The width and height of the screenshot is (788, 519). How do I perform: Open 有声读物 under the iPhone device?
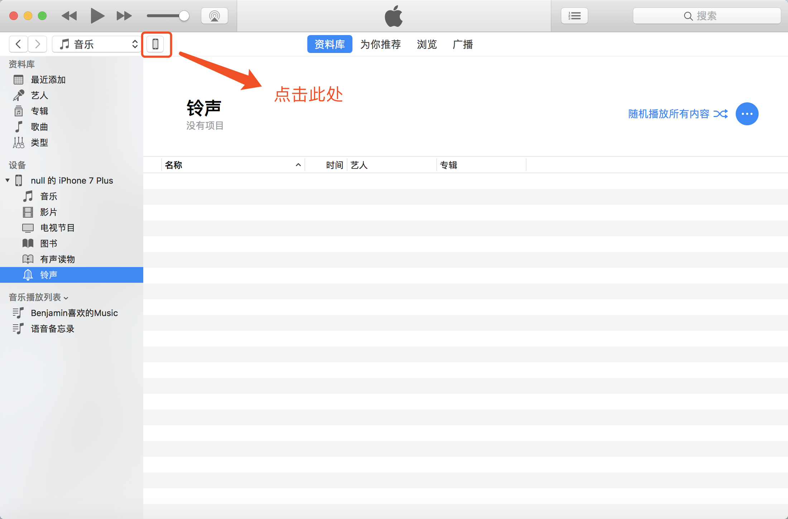pyautogui.click(x=57, y=259)
